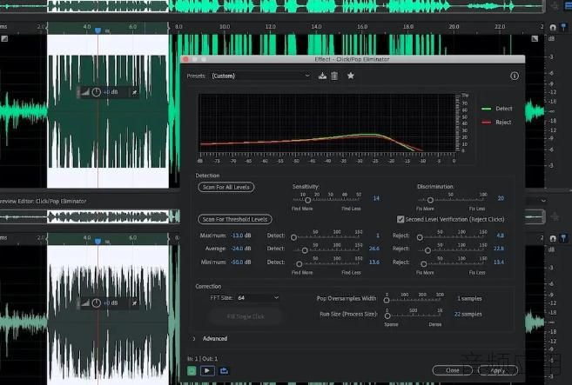Save current settings as a preset
The height and width of the screenshot is (385, 572).
(x=322, y=76)
